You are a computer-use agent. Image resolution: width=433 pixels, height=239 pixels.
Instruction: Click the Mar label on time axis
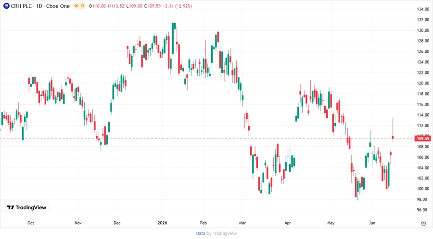(x=242, y=223)
